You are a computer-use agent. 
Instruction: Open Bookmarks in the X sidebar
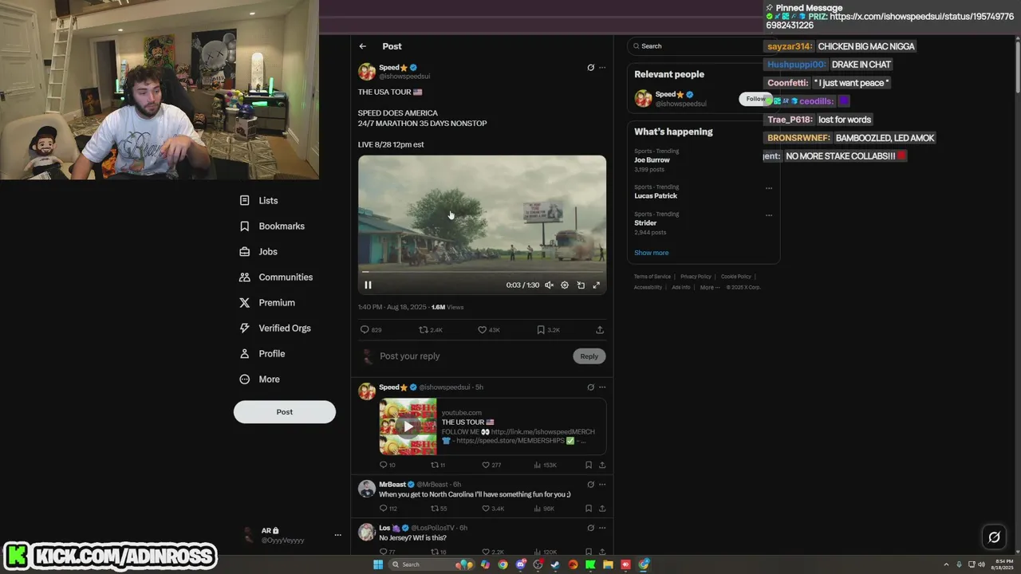(272, 226)
